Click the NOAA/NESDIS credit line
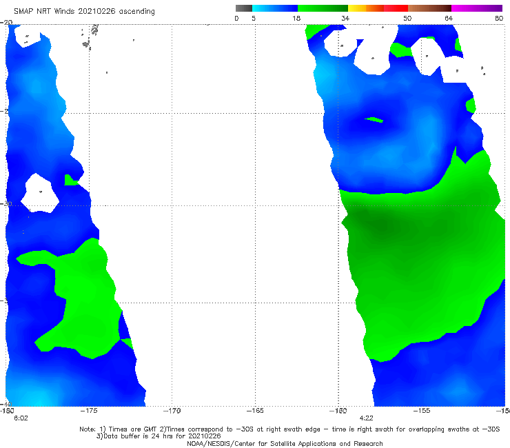This screenshot has height=448, width=510. (285, 444)
